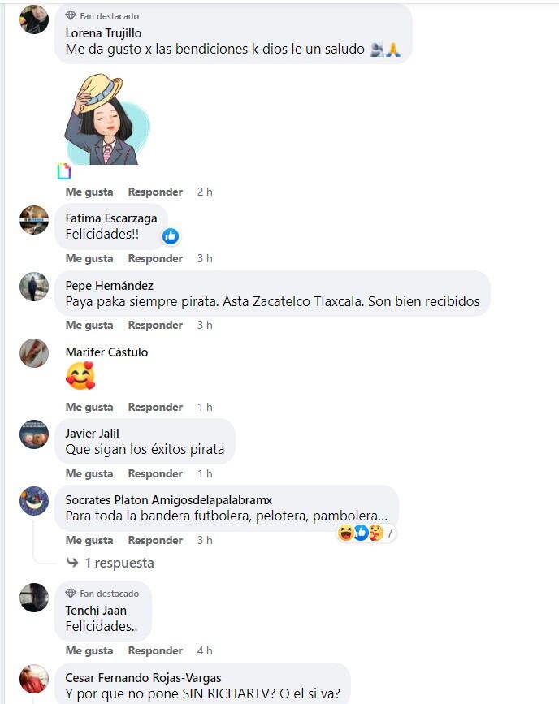Click the 3 h timestamp on Fatima's comment

(205, 258)
